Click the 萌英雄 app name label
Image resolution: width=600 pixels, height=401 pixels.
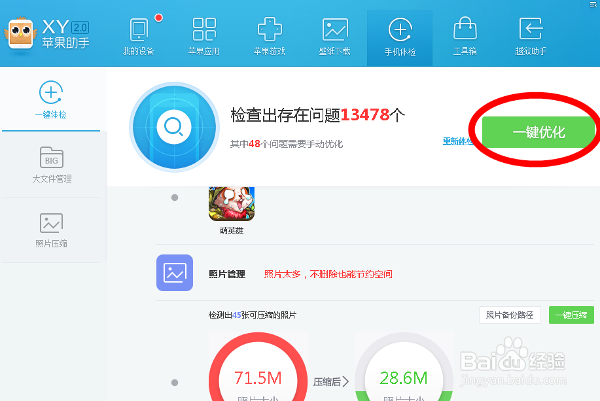pyautogui.click(x=232, y=231)
